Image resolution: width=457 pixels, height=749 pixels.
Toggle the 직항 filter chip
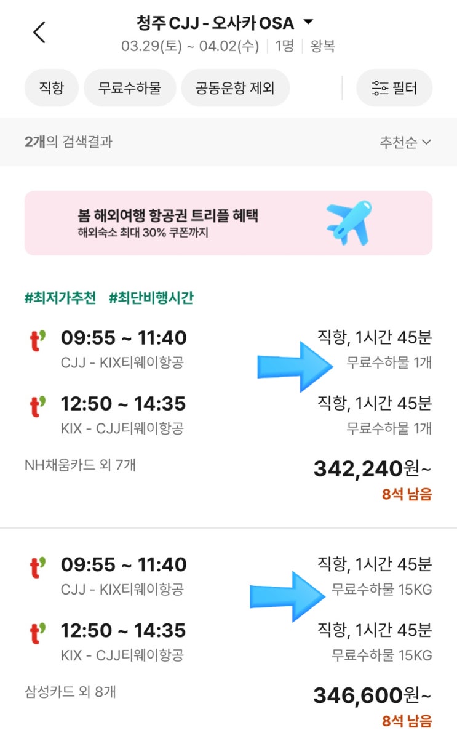tap(52, 88)
